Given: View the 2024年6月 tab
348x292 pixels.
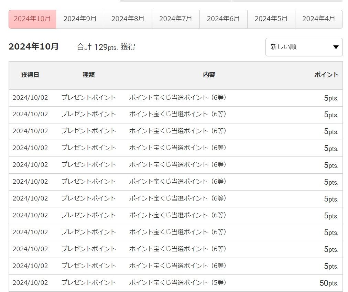Looking at the screenshot, I should pyautogui.click(x=223, y=19).
